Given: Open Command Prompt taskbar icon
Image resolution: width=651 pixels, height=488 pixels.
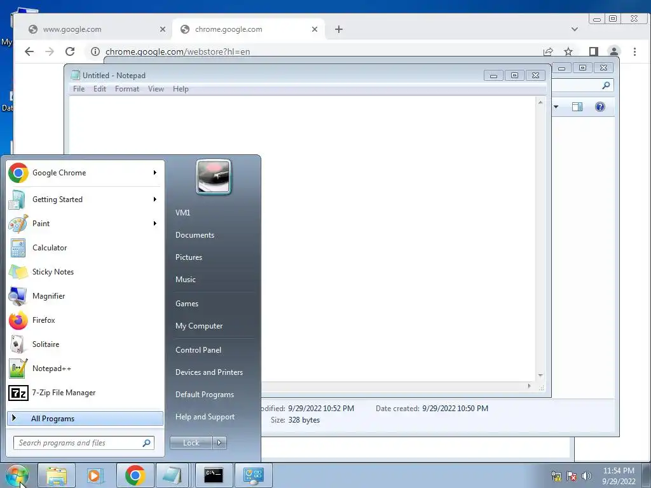Looking at the screenshot, I should click(214, 475).
